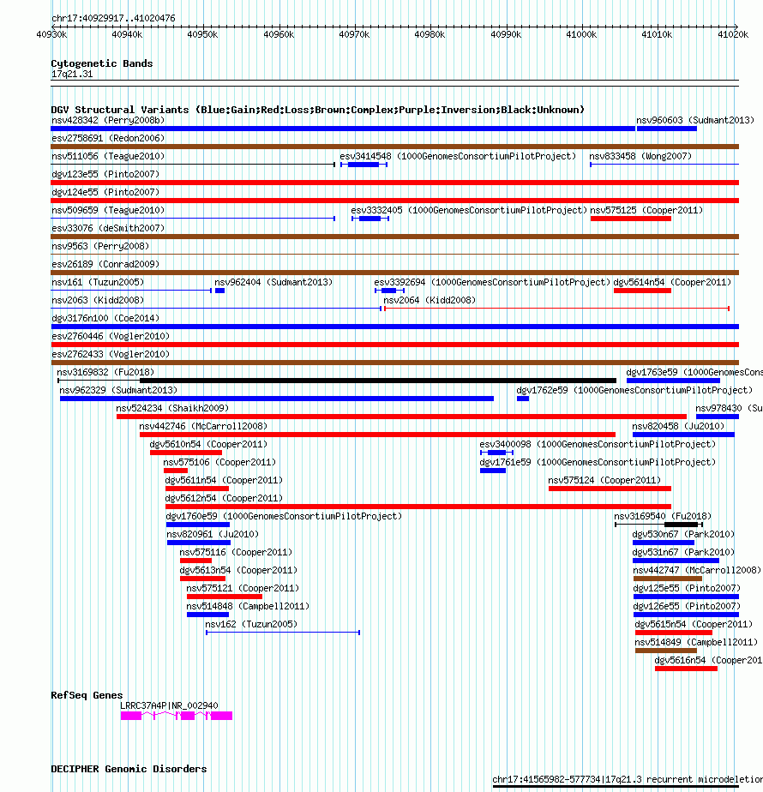
Task: Select dgv125e55 (Pinto2007) label
Action: pyautogui.click(x=687, y=589)
